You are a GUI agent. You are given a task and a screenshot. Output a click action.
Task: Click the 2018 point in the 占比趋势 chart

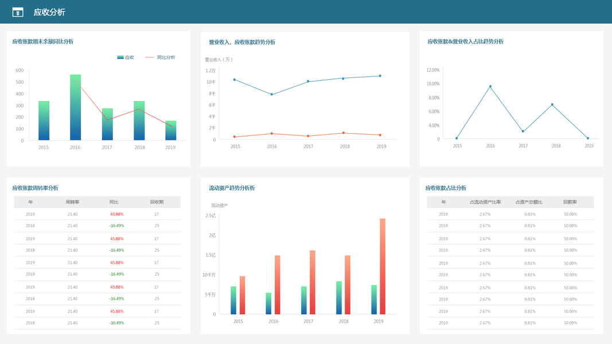tap(552, 104)
